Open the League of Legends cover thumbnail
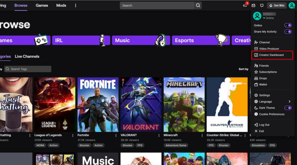Viewport: 297px width, 165px height. click(x=55, y=105)
